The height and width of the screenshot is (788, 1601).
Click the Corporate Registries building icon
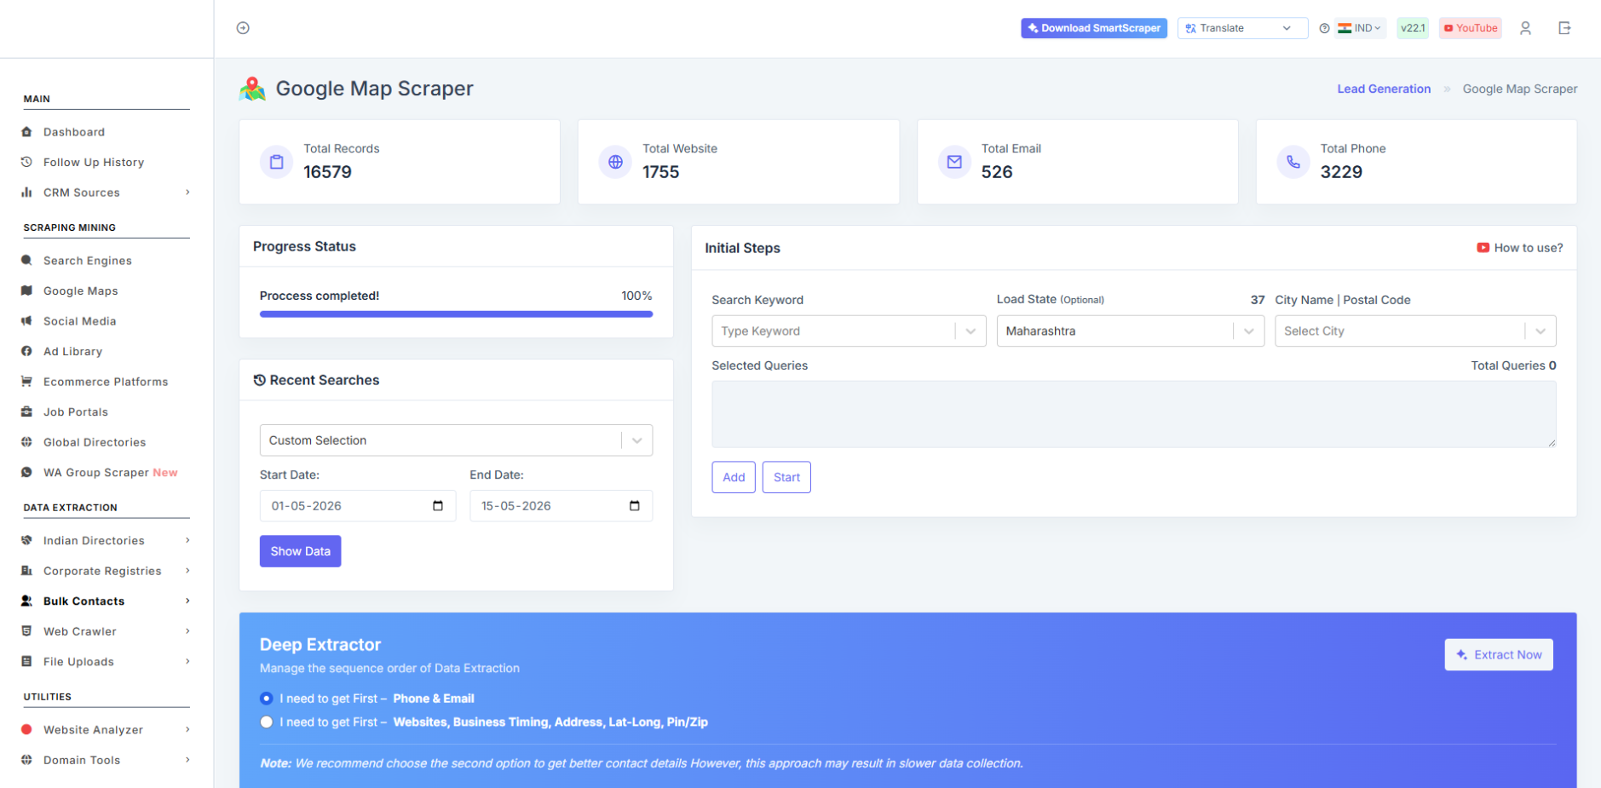coord(26,571)
